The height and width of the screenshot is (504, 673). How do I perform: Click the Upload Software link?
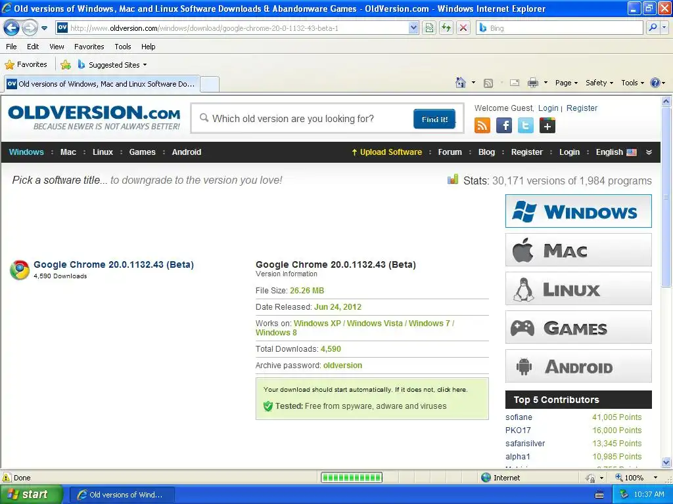386,152
